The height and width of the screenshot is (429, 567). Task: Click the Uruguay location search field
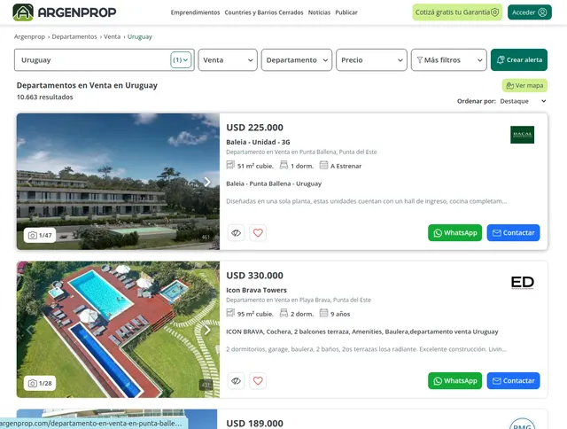[105, 60]
